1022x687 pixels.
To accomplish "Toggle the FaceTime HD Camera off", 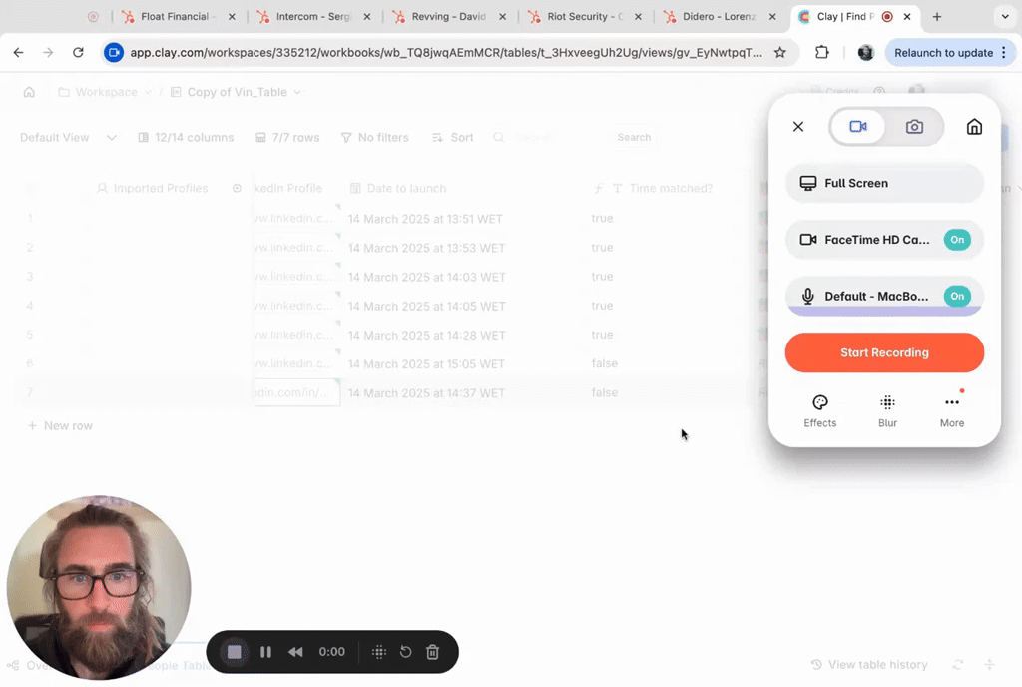I will click(956, 240).
